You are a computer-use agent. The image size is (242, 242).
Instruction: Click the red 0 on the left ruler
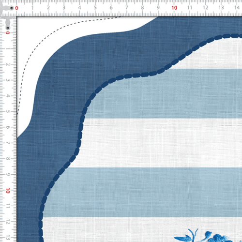pyautogui.click(x=8, y=33)
